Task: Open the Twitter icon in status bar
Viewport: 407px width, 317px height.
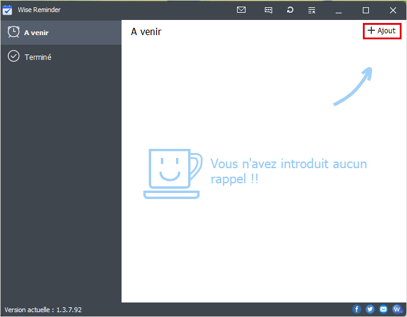Action: click(370, 309)
